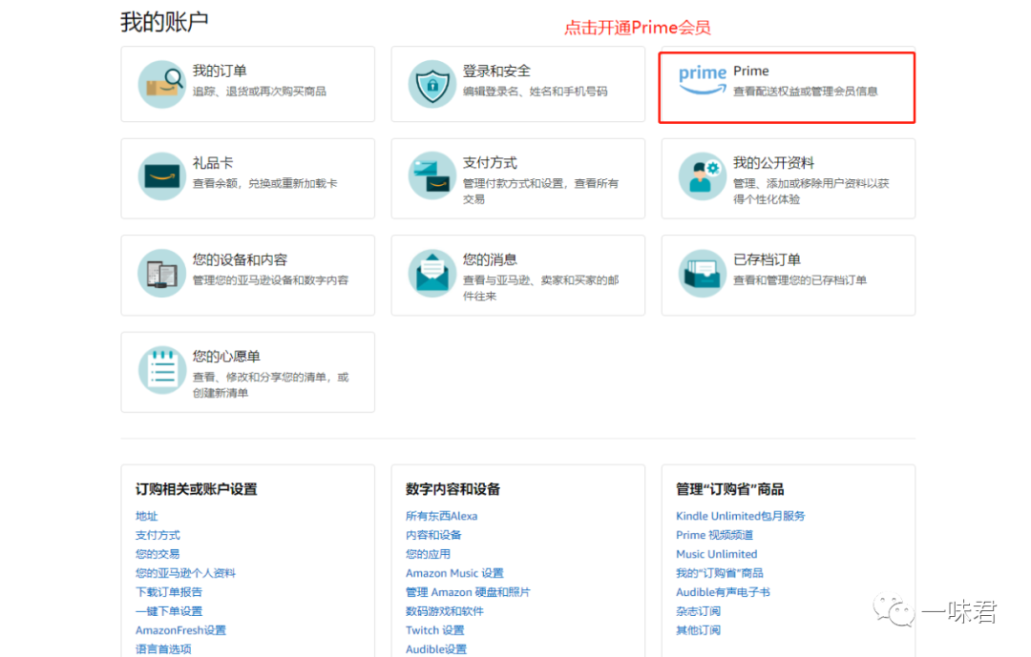Open the 您的心愿单 card title
1031x657 pixels.
[226, 356]
